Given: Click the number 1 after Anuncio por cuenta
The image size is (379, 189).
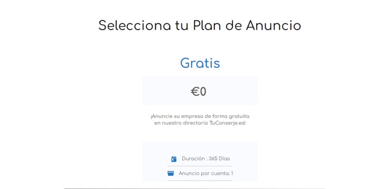Looking at the screenshot, I should (x=232, y=173).
